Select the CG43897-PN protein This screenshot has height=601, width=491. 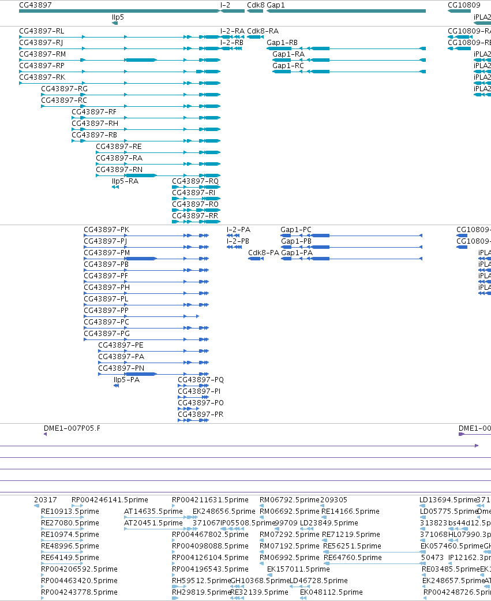coord(153,374)
